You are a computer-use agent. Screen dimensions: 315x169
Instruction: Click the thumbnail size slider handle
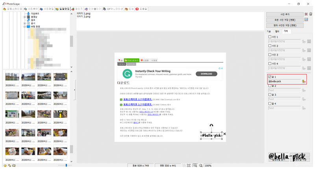[66, 165]
